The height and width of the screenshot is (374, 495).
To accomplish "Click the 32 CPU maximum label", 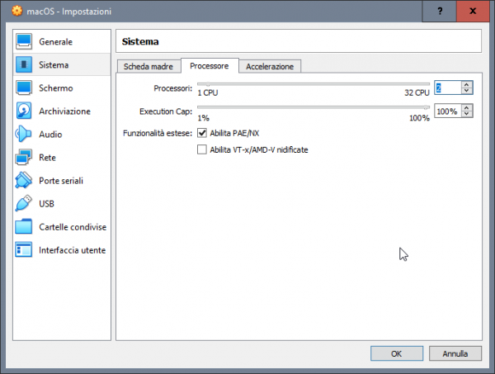I will [x=417, y=92].
